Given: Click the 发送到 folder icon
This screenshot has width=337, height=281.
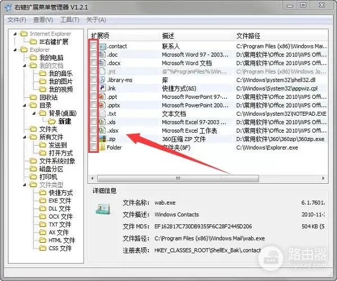Looking at the screenshot, I should click(43, 145).
